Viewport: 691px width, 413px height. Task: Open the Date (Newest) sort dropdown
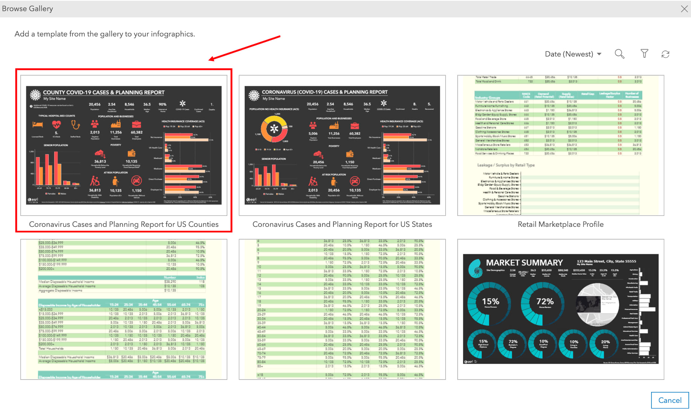point(573,54)
